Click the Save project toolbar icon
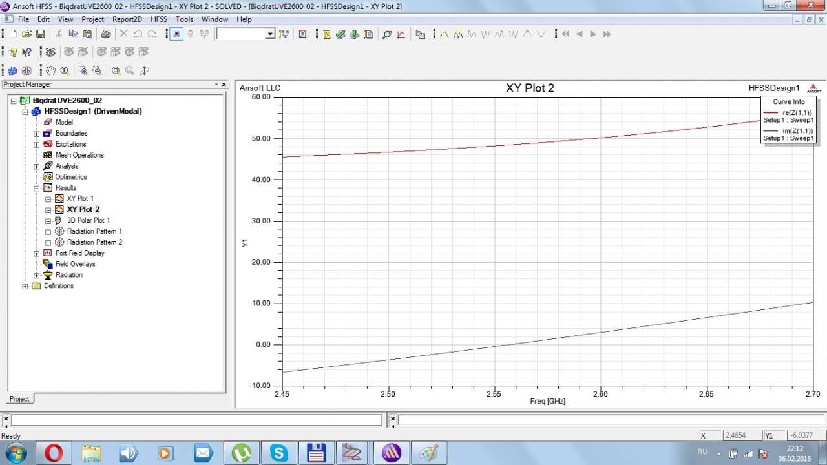The height and width of the screenshot is (465, 827). coord(40,34)
